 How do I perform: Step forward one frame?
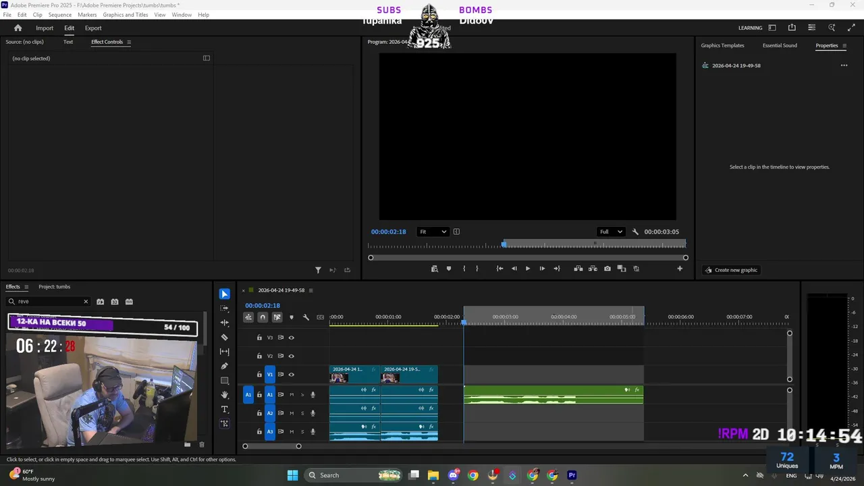click(542, 269)
